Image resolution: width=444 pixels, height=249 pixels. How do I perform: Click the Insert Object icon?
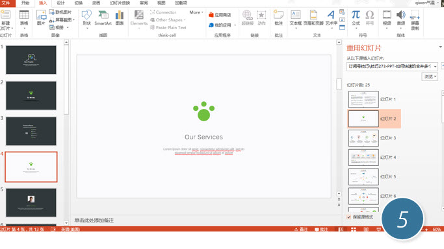pyautogui.click(x=342, y=27)
